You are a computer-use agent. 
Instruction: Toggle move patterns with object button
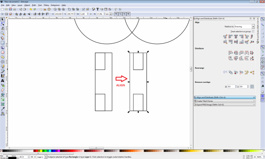point(128,14)
